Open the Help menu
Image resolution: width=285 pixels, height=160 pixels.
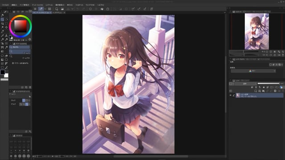pos(101,5)
